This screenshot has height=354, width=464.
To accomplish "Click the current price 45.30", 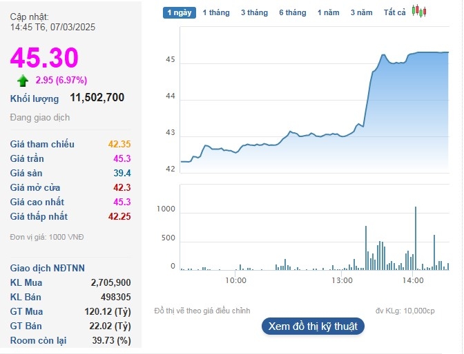I will [44, 58].
